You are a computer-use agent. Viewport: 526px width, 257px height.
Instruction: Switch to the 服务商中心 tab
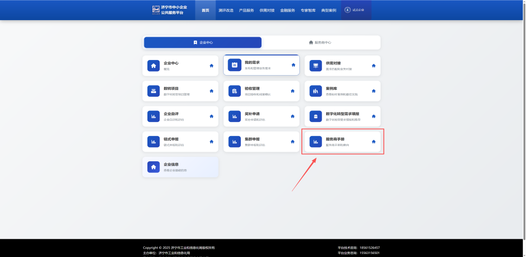tap(320, 42)
